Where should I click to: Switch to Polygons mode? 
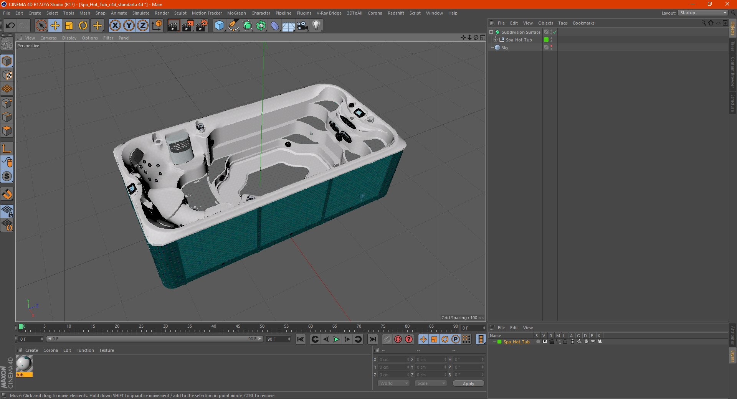pyautogui.click(x=7, y=131)
